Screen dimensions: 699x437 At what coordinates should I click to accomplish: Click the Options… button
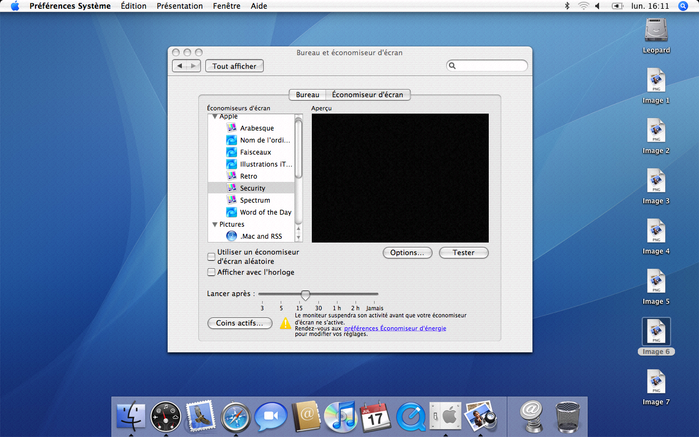pos(407,252)
